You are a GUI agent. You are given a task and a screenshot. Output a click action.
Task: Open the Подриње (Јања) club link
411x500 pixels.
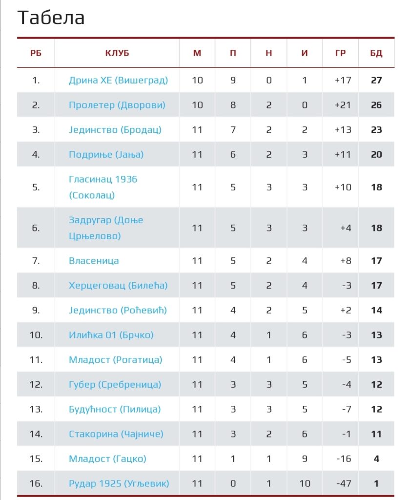[x=106, y=155]
